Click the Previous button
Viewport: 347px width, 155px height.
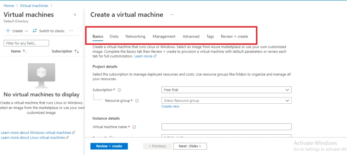(x=157, y=146)
